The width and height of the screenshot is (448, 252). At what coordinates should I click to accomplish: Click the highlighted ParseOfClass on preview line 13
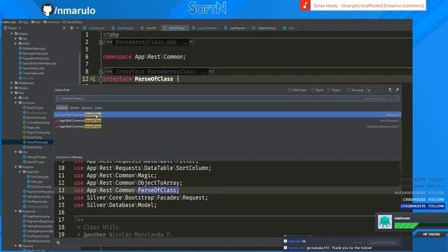click(158, 190)
